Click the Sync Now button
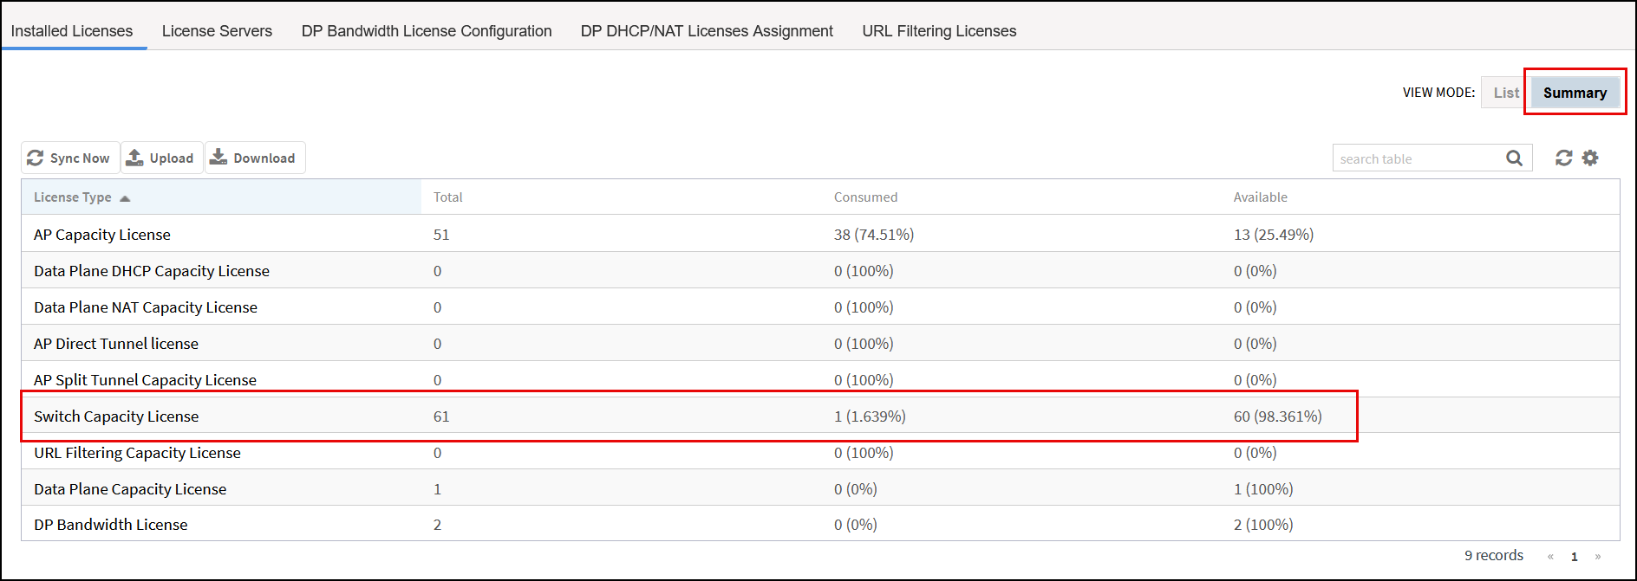1637x581 pixels. point(70,158)
